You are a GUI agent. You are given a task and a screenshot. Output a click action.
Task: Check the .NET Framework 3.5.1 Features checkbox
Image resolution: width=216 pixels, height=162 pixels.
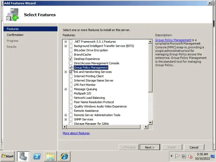[70, 42]
